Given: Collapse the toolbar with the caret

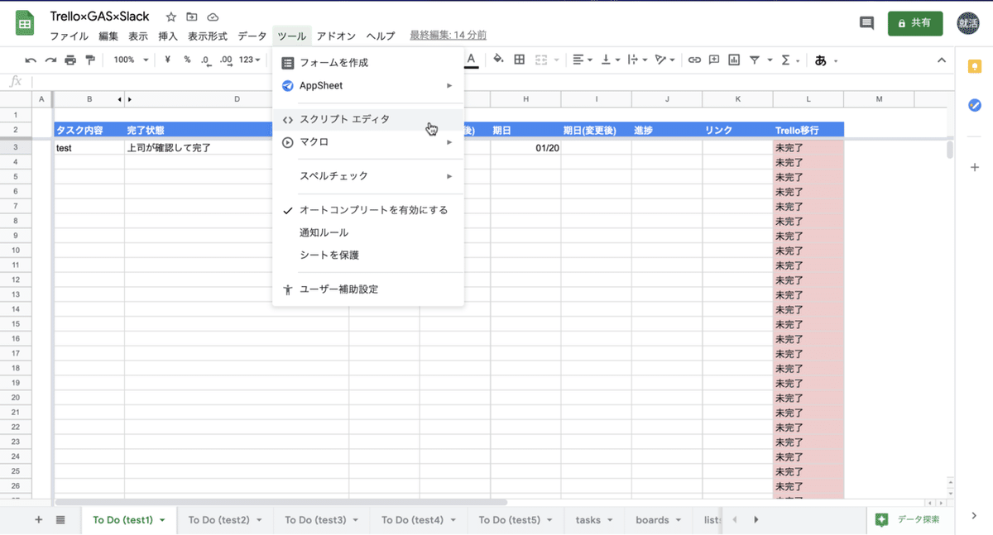Looking at the screenshot, I should (941, 60).
